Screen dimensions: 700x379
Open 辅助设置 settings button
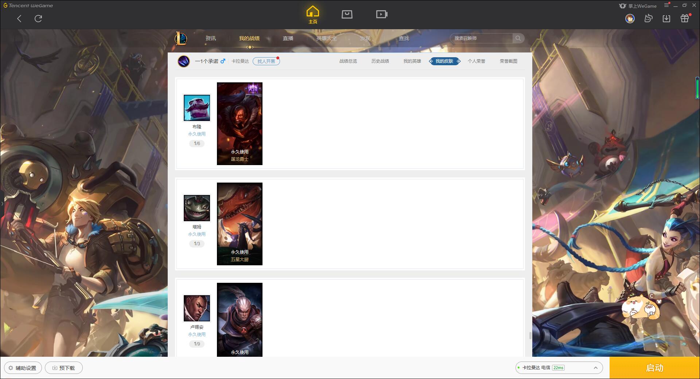point(23,368)
